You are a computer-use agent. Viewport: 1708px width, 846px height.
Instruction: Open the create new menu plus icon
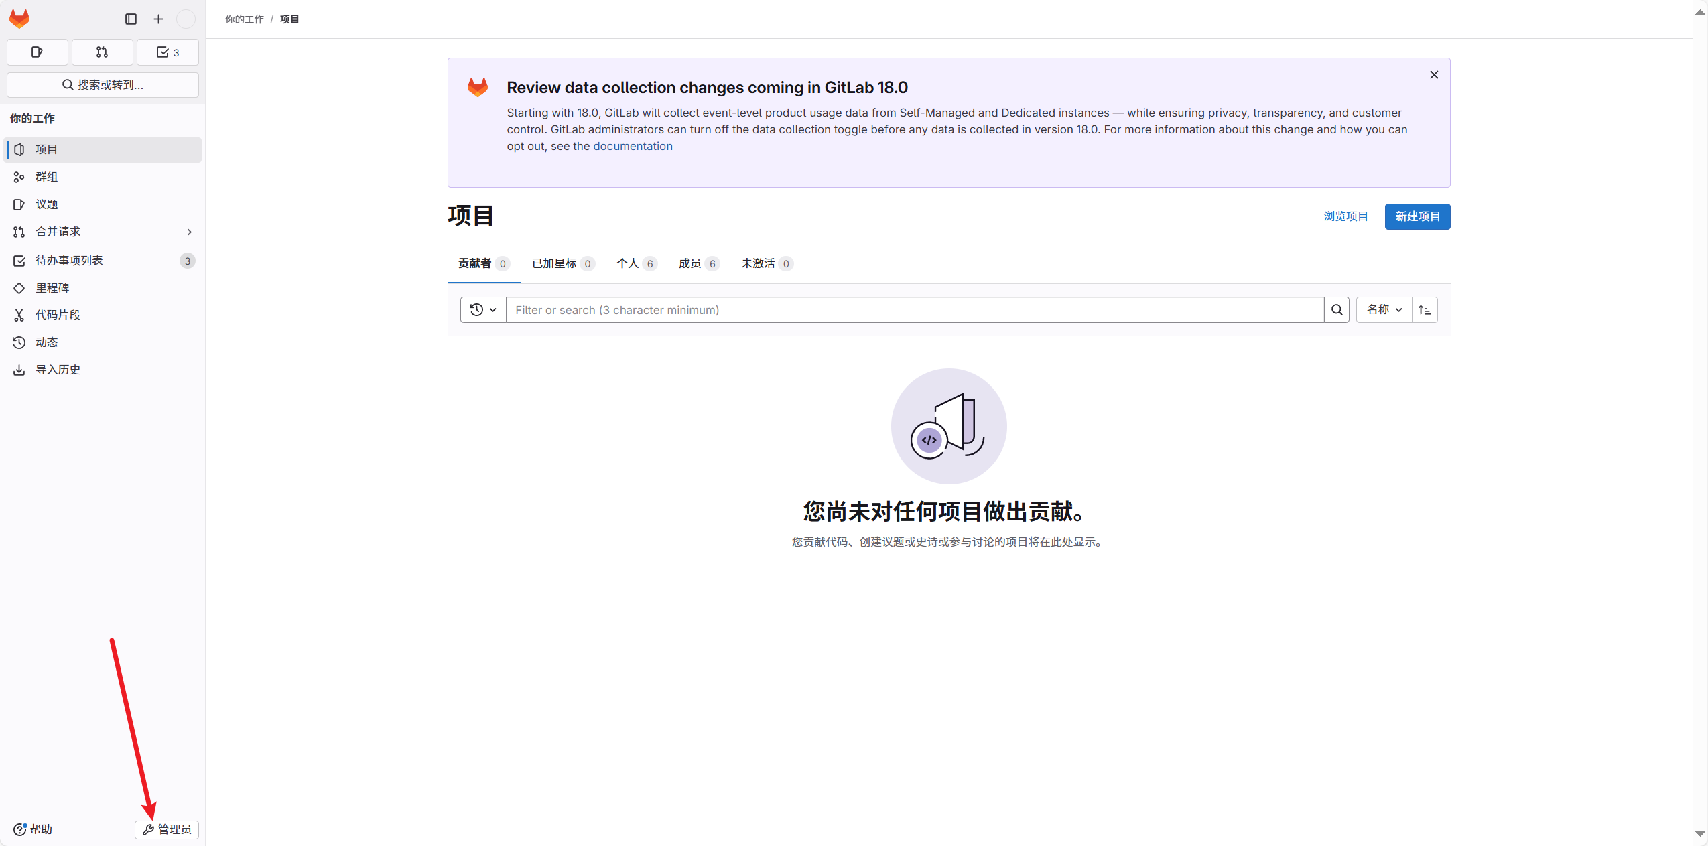(157, 19)
